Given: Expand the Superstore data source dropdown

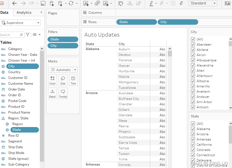Looking at the screenshot, I should pyautogui.click(x=38, y=23).
